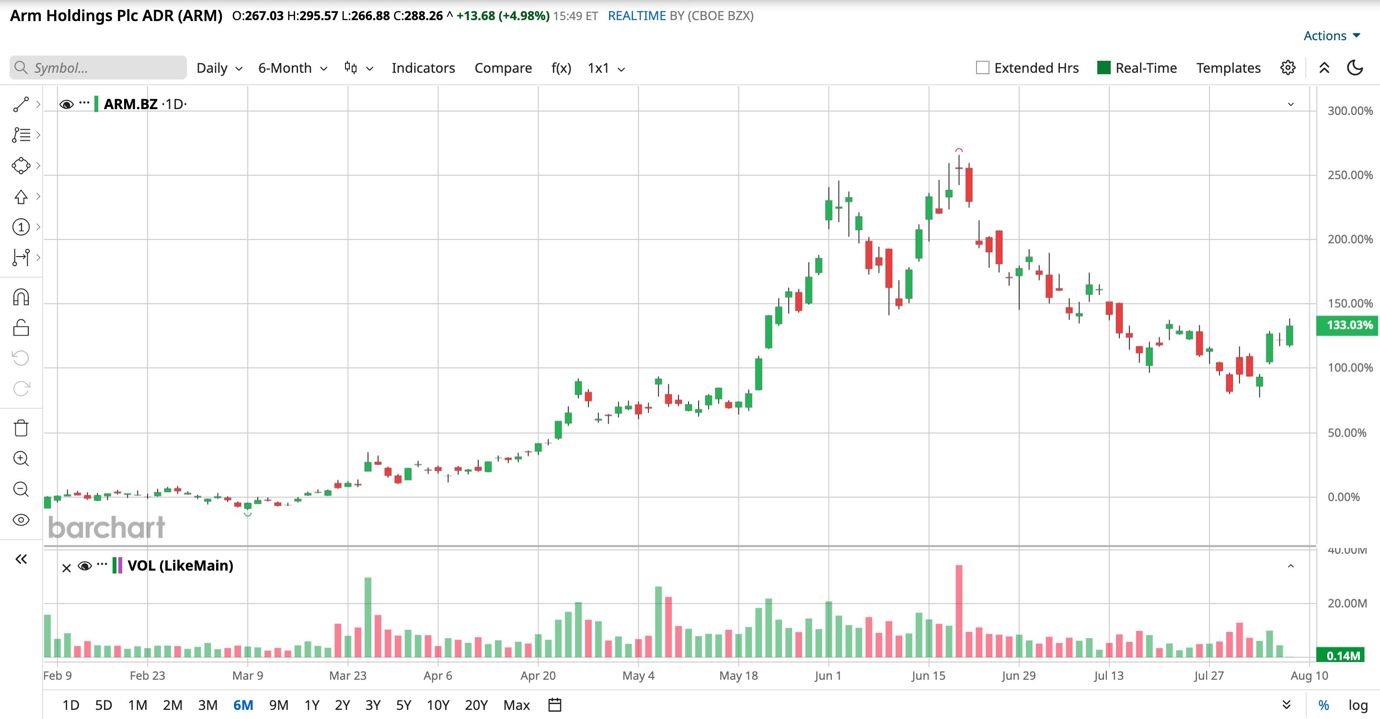Viewport: 1380px width, 719px height.
Task: Toggle the drawing lock icon
Action: pyautogui.click(x=21, y=327)
